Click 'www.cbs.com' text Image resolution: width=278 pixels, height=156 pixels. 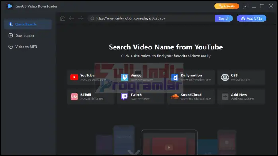click(241, 80)
